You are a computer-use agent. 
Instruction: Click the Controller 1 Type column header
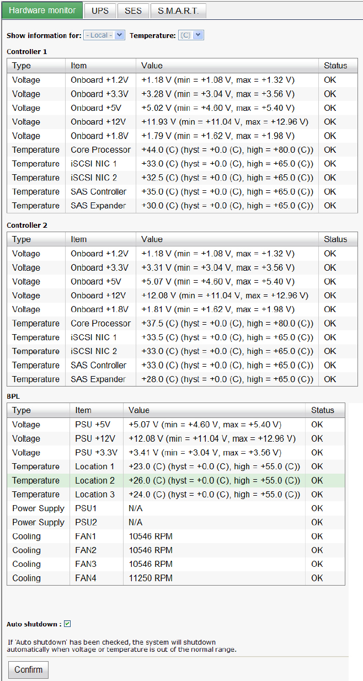coord(22,66)
